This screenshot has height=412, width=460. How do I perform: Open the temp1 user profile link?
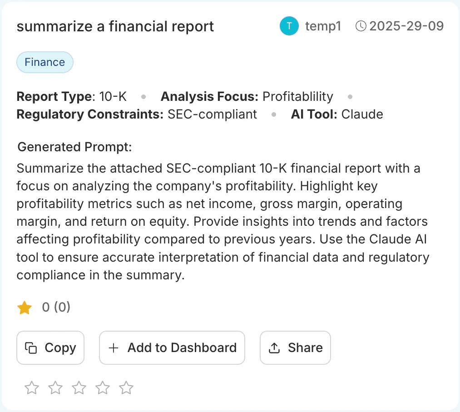(323, 26)
